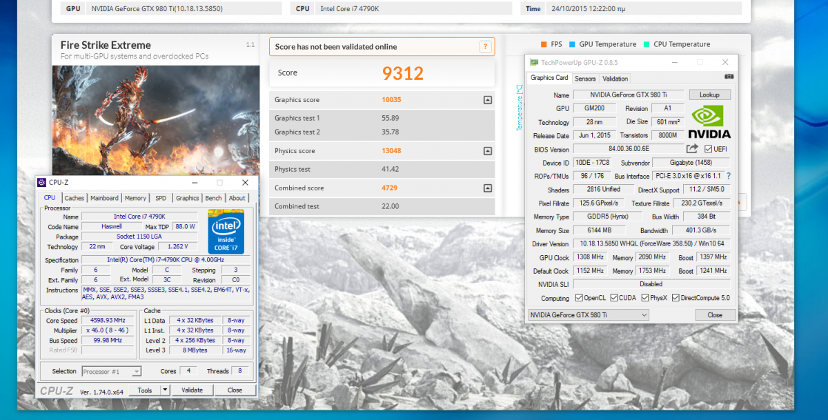Toggle the CUDA checkbox

click(x=614, y=298)
